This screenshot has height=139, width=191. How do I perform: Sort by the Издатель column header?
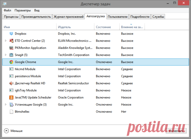(x=75, y=27)
